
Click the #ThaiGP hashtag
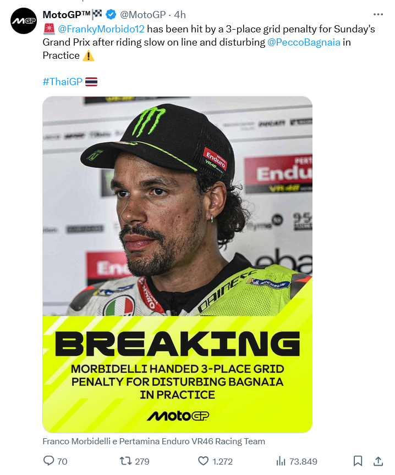(x=62, y=81)
